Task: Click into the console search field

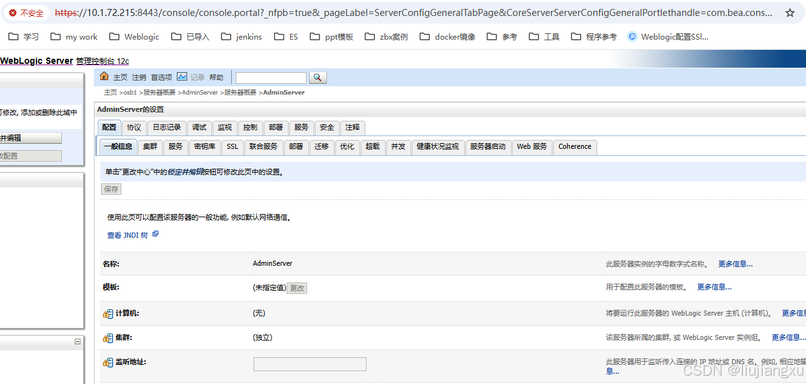Action: click(271, 77)
